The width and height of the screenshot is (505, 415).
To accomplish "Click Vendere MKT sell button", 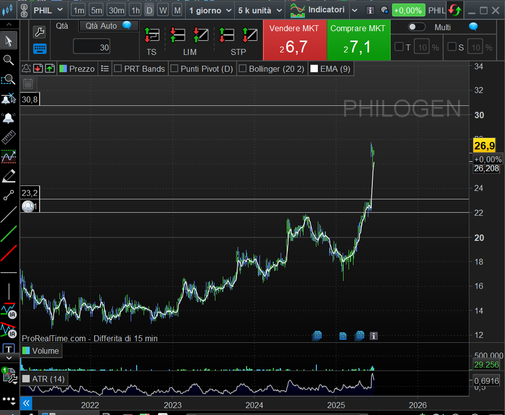I will (295, 40).
